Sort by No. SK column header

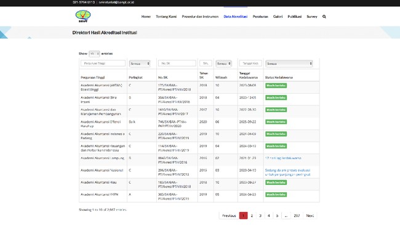[x=162, y=78]
